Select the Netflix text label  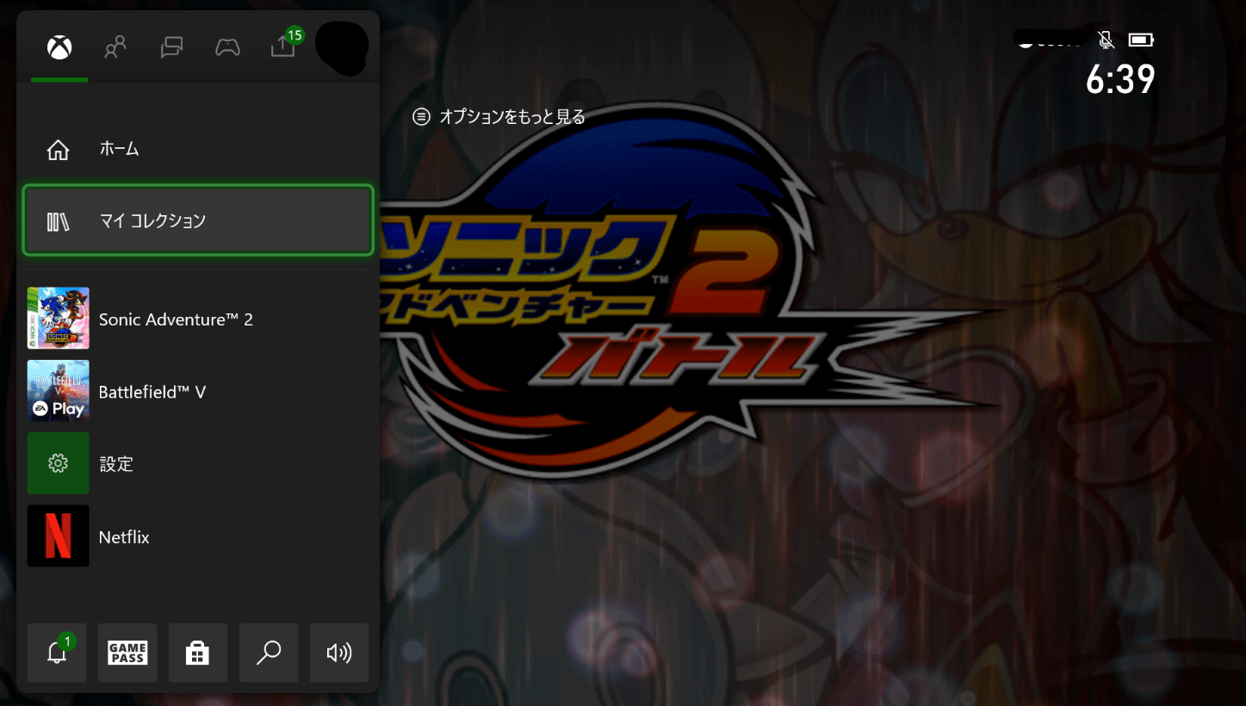[x=124, y=537]
